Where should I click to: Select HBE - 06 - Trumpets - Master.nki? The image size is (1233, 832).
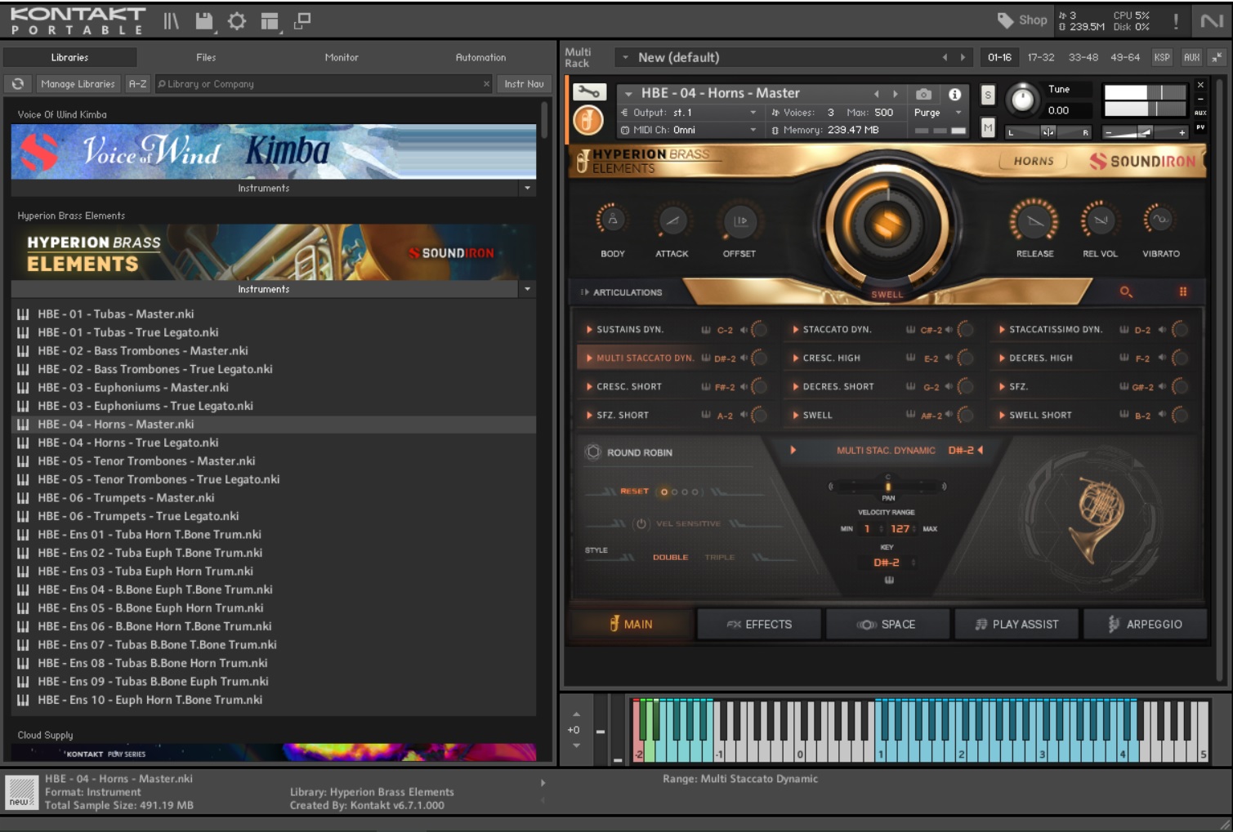coord(126,497)
